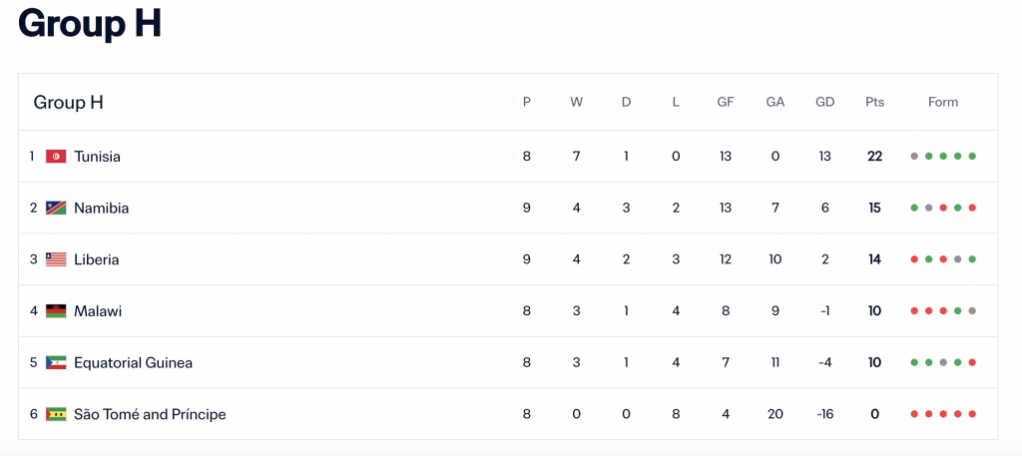Click the Tunisia flag icon
1022x456 pixels.
point(56,157)
